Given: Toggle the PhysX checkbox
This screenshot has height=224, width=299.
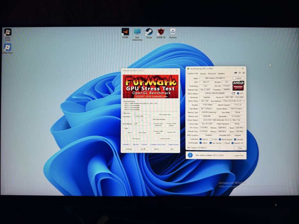Looking at the screenshot, I should [x=223, y=143].
